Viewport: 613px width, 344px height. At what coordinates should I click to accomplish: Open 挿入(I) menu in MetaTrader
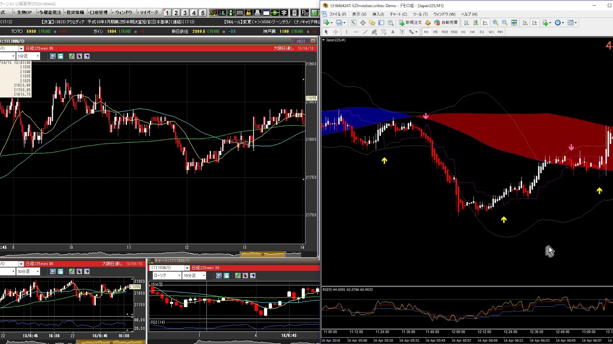coord(378,14)
